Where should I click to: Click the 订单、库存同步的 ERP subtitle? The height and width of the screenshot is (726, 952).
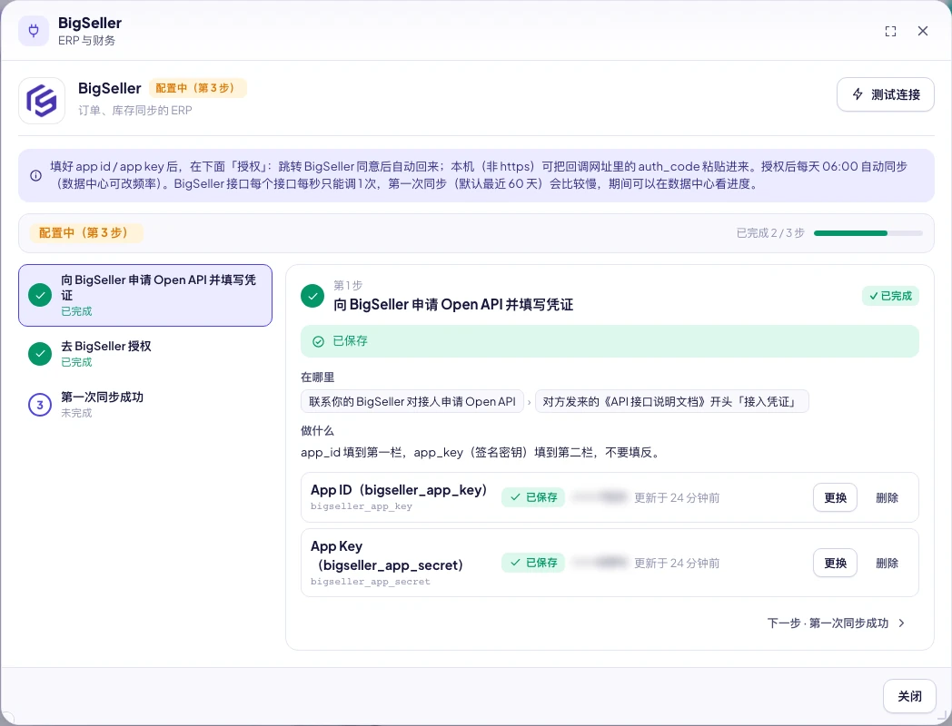(134, 111)
